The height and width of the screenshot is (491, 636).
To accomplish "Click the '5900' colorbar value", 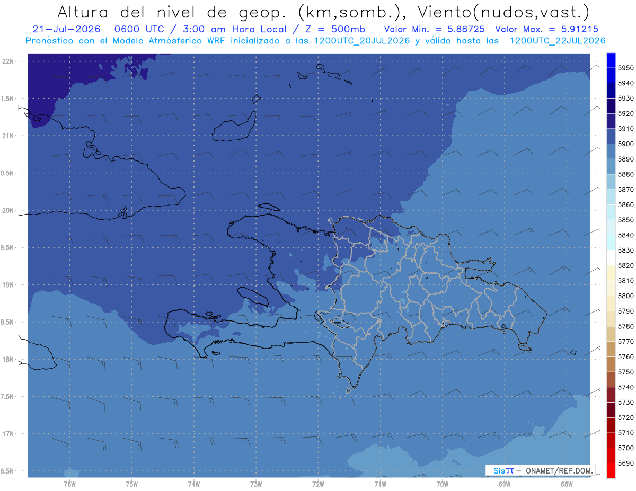I will [626, 144].
